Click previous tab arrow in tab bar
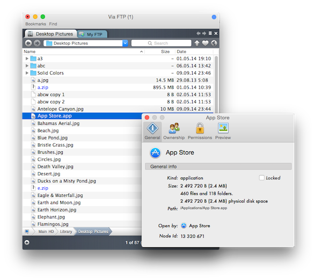Image resolution: width=322 pixels, height=280 pixels. click(199, 33)
